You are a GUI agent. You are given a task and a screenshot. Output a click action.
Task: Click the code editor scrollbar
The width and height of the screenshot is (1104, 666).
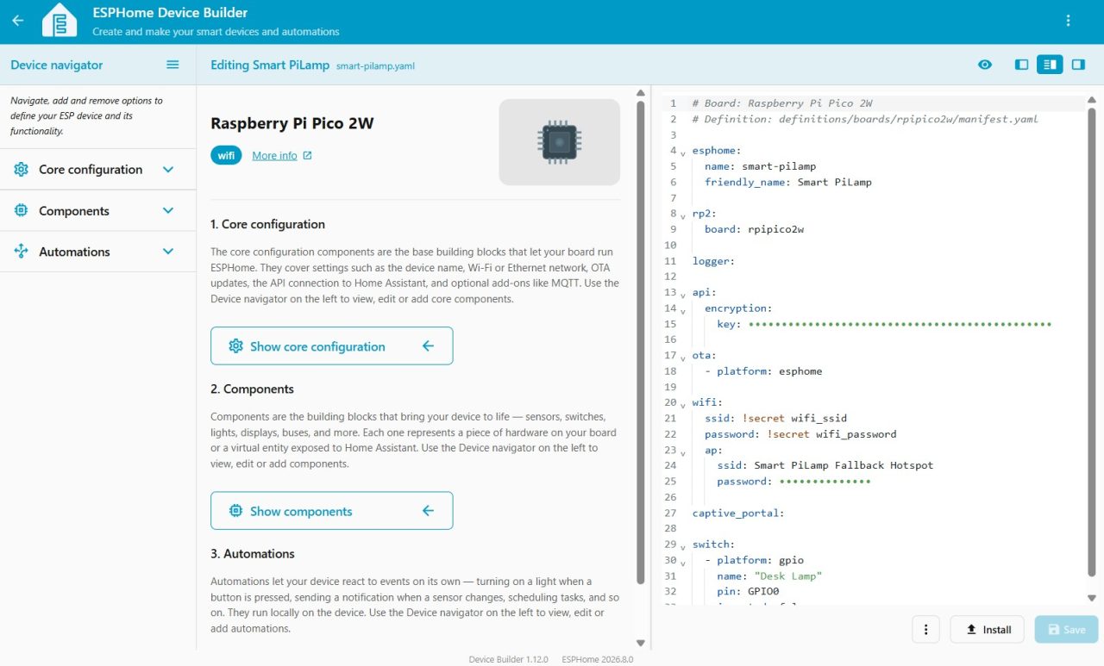click(1092, 342)
